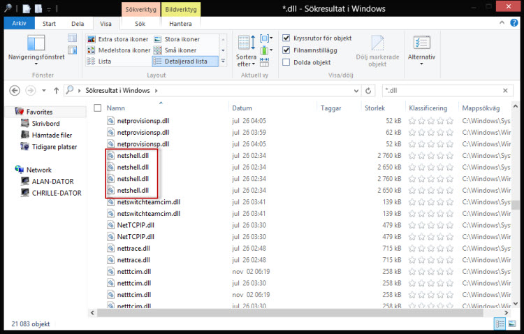
Task: Select Lista layout
Action: [99, 61]
